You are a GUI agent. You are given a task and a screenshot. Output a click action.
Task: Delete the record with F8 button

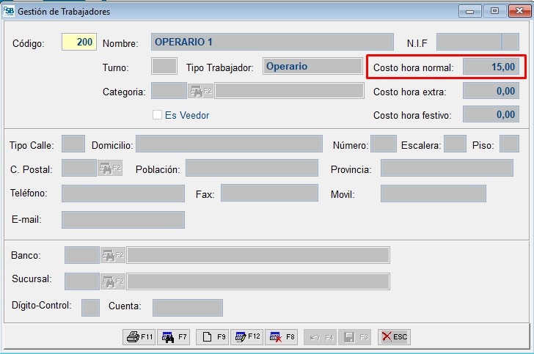tap(282, 337)
